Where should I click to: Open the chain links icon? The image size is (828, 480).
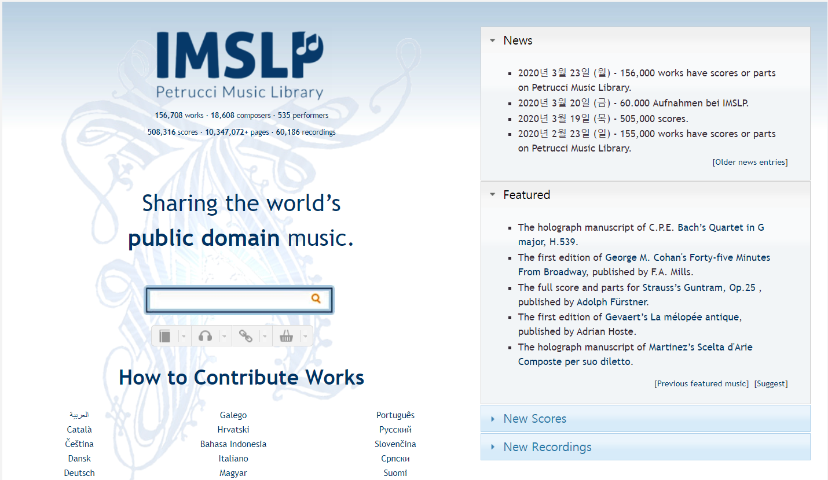(246, 336)
